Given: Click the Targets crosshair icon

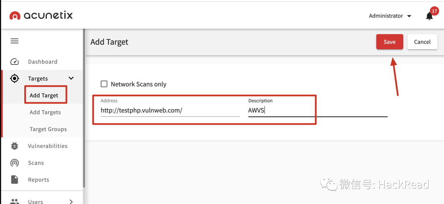Looking at the screenshot, I should coord(14,78).
